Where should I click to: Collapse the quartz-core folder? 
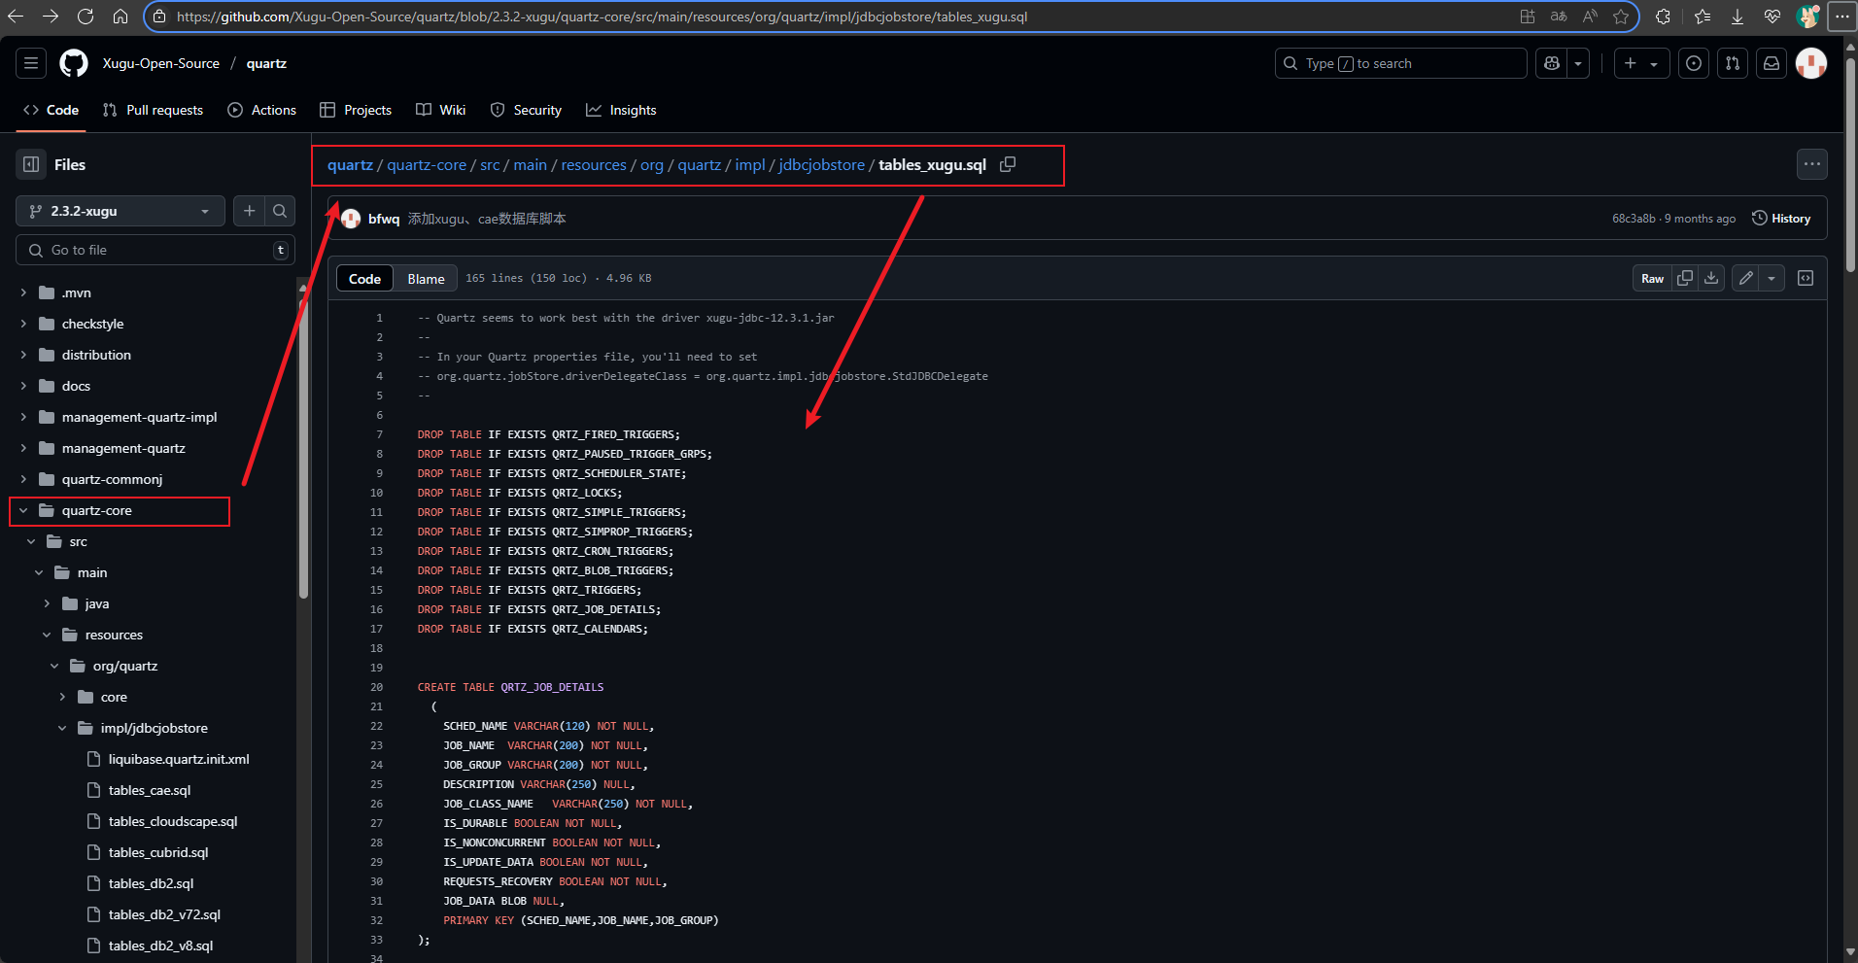click(x=23, y=510)
